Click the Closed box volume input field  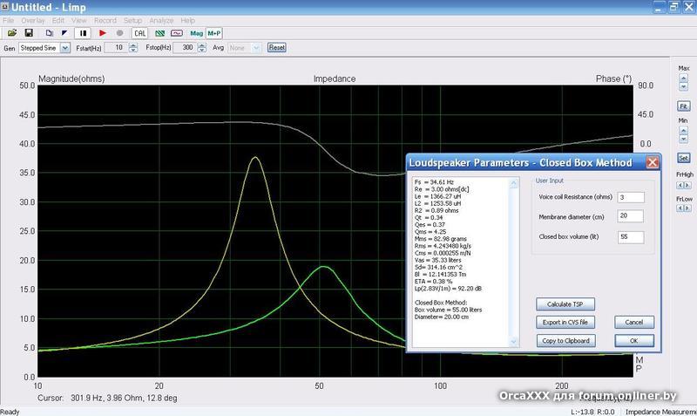pyautogui.click(x=629, y=236)
